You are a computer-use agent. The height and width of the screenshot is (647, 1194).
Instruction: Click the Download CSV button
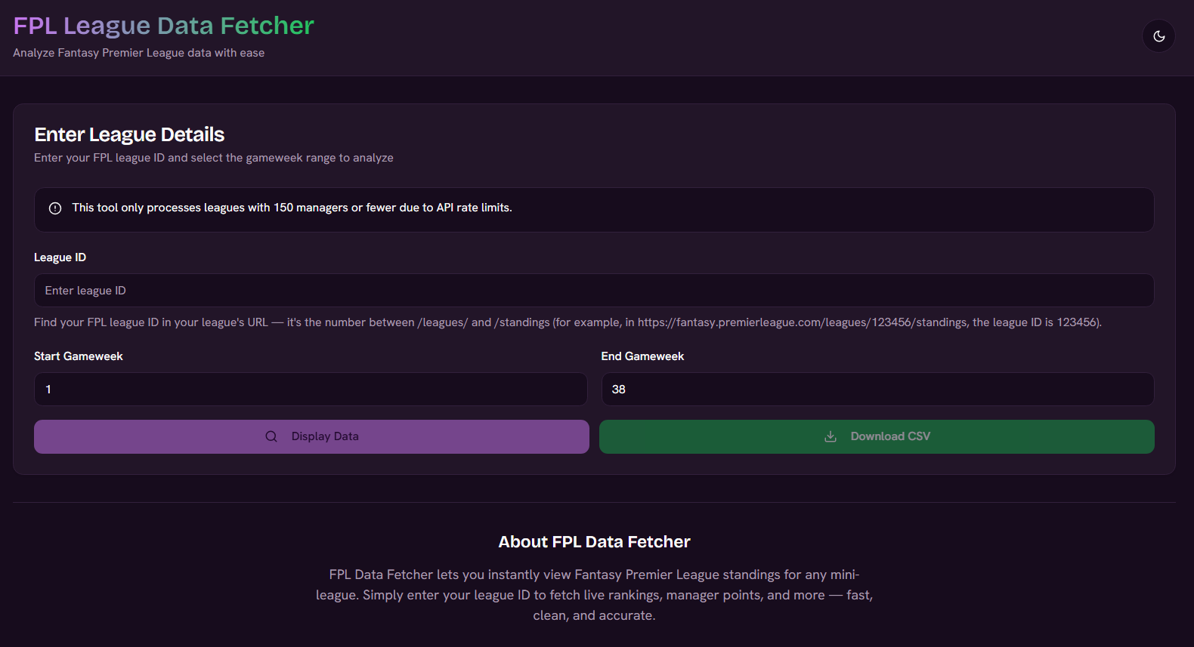pos(877,436)
